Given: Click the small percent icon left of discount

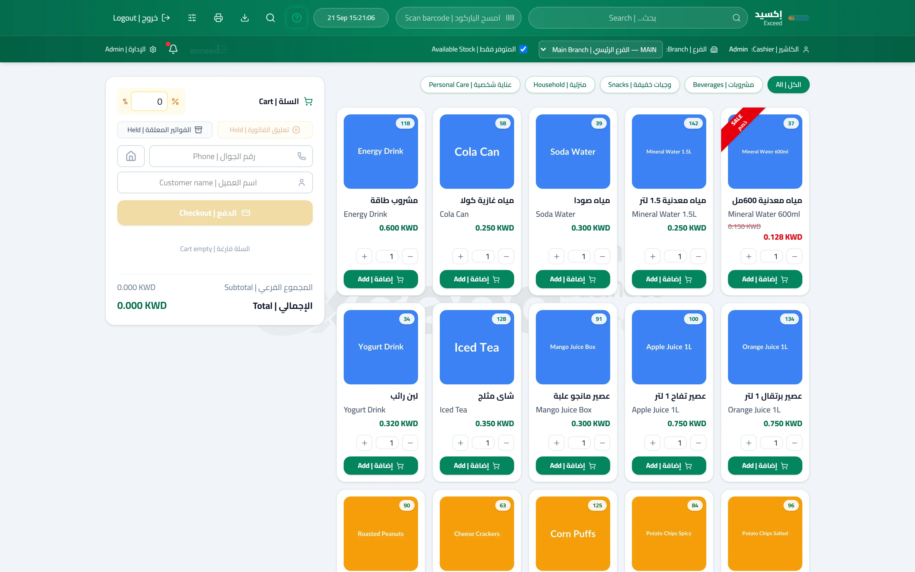Looking at the screenshot, I should [125, 101].
